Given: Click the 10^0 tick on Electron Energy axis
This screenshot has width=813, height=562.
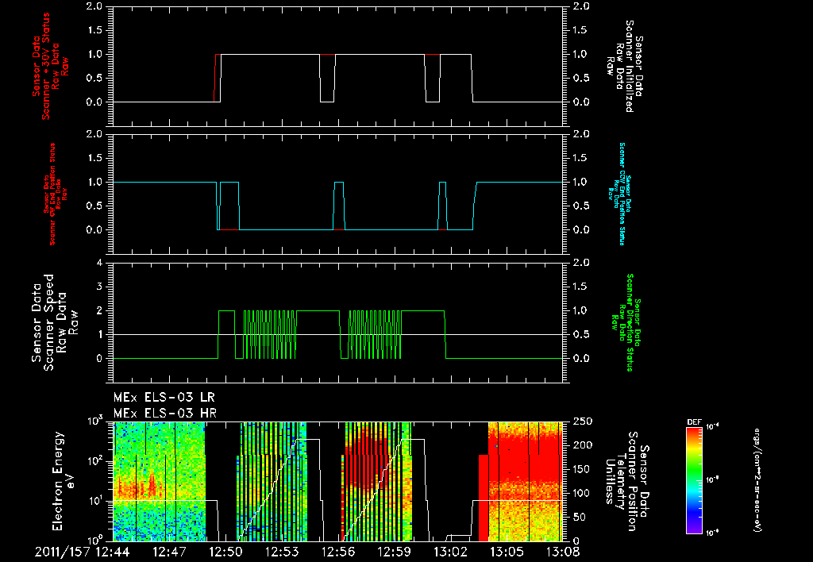Looking at the screenshot, I should [x=97, y=539].
